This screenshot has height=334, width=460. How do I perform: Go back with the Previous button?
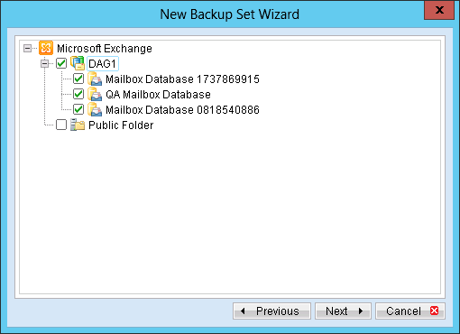pyautogui.click(x=271, y=311)
